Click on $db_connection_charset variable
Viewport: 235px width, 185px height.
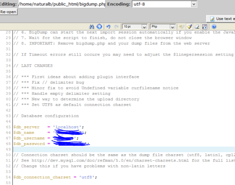pos(42,177)
